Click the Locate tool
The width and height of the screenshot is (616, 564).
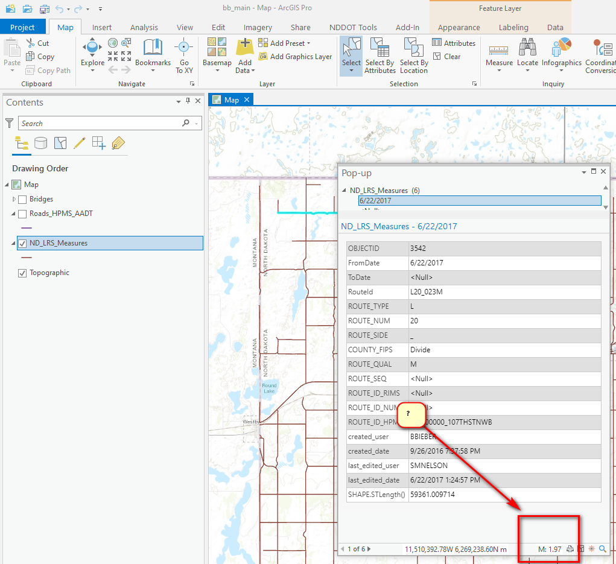pyautogui.click(x=527, y=54)
